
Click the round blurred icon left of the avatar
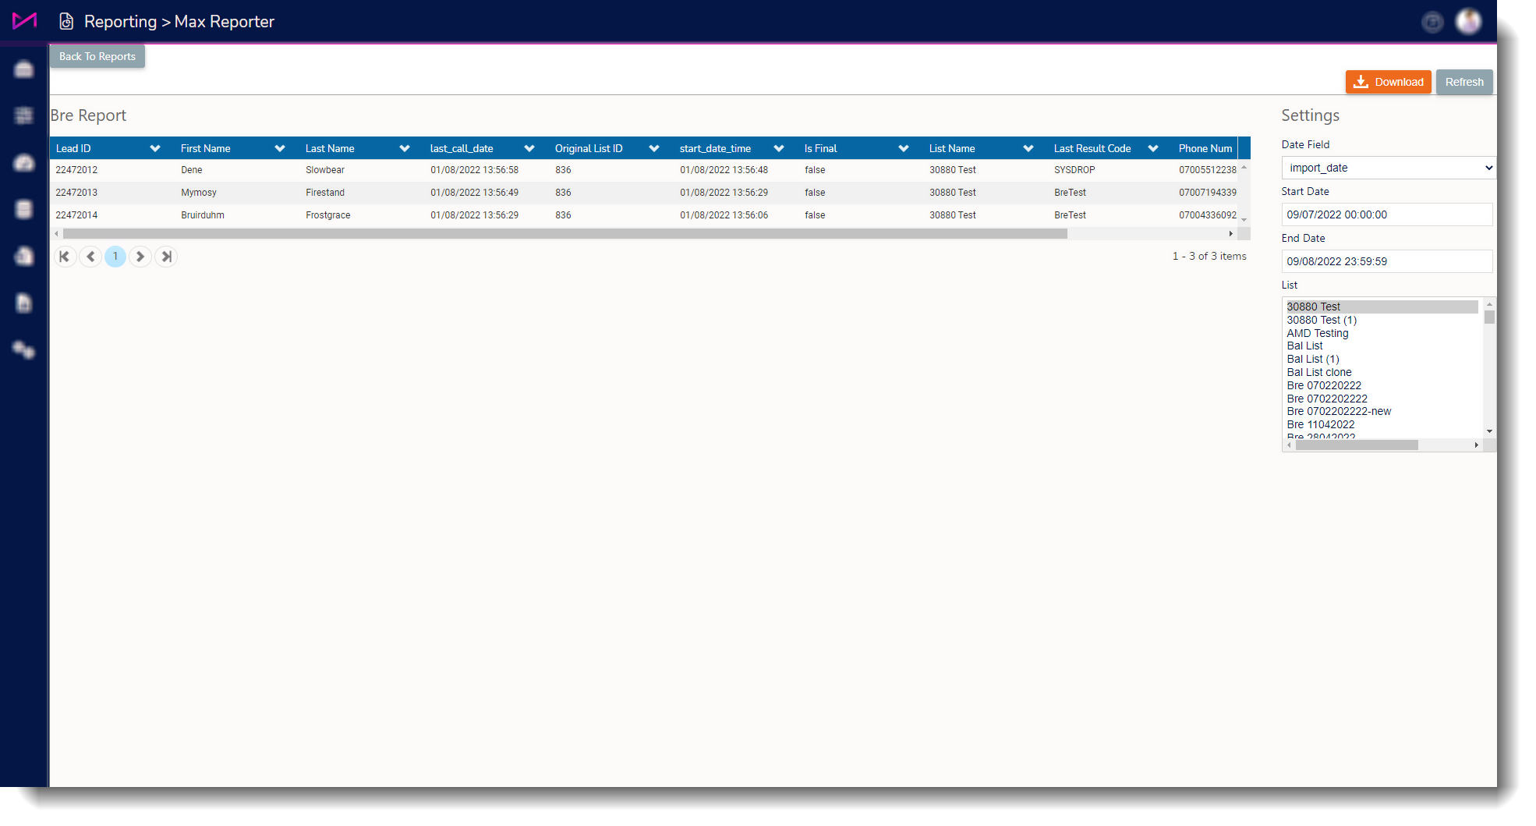(1432, 22)
